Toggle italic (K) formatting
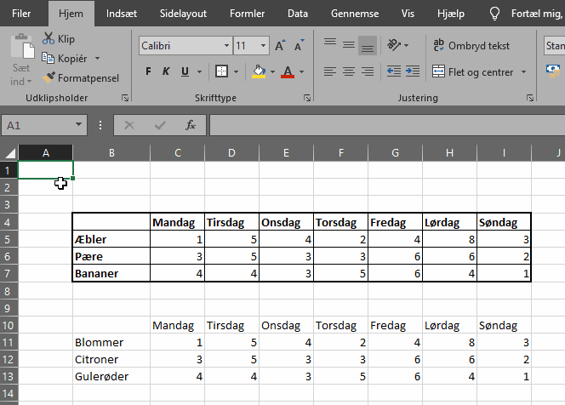This screenshot has width=565, height=405. 166,72
